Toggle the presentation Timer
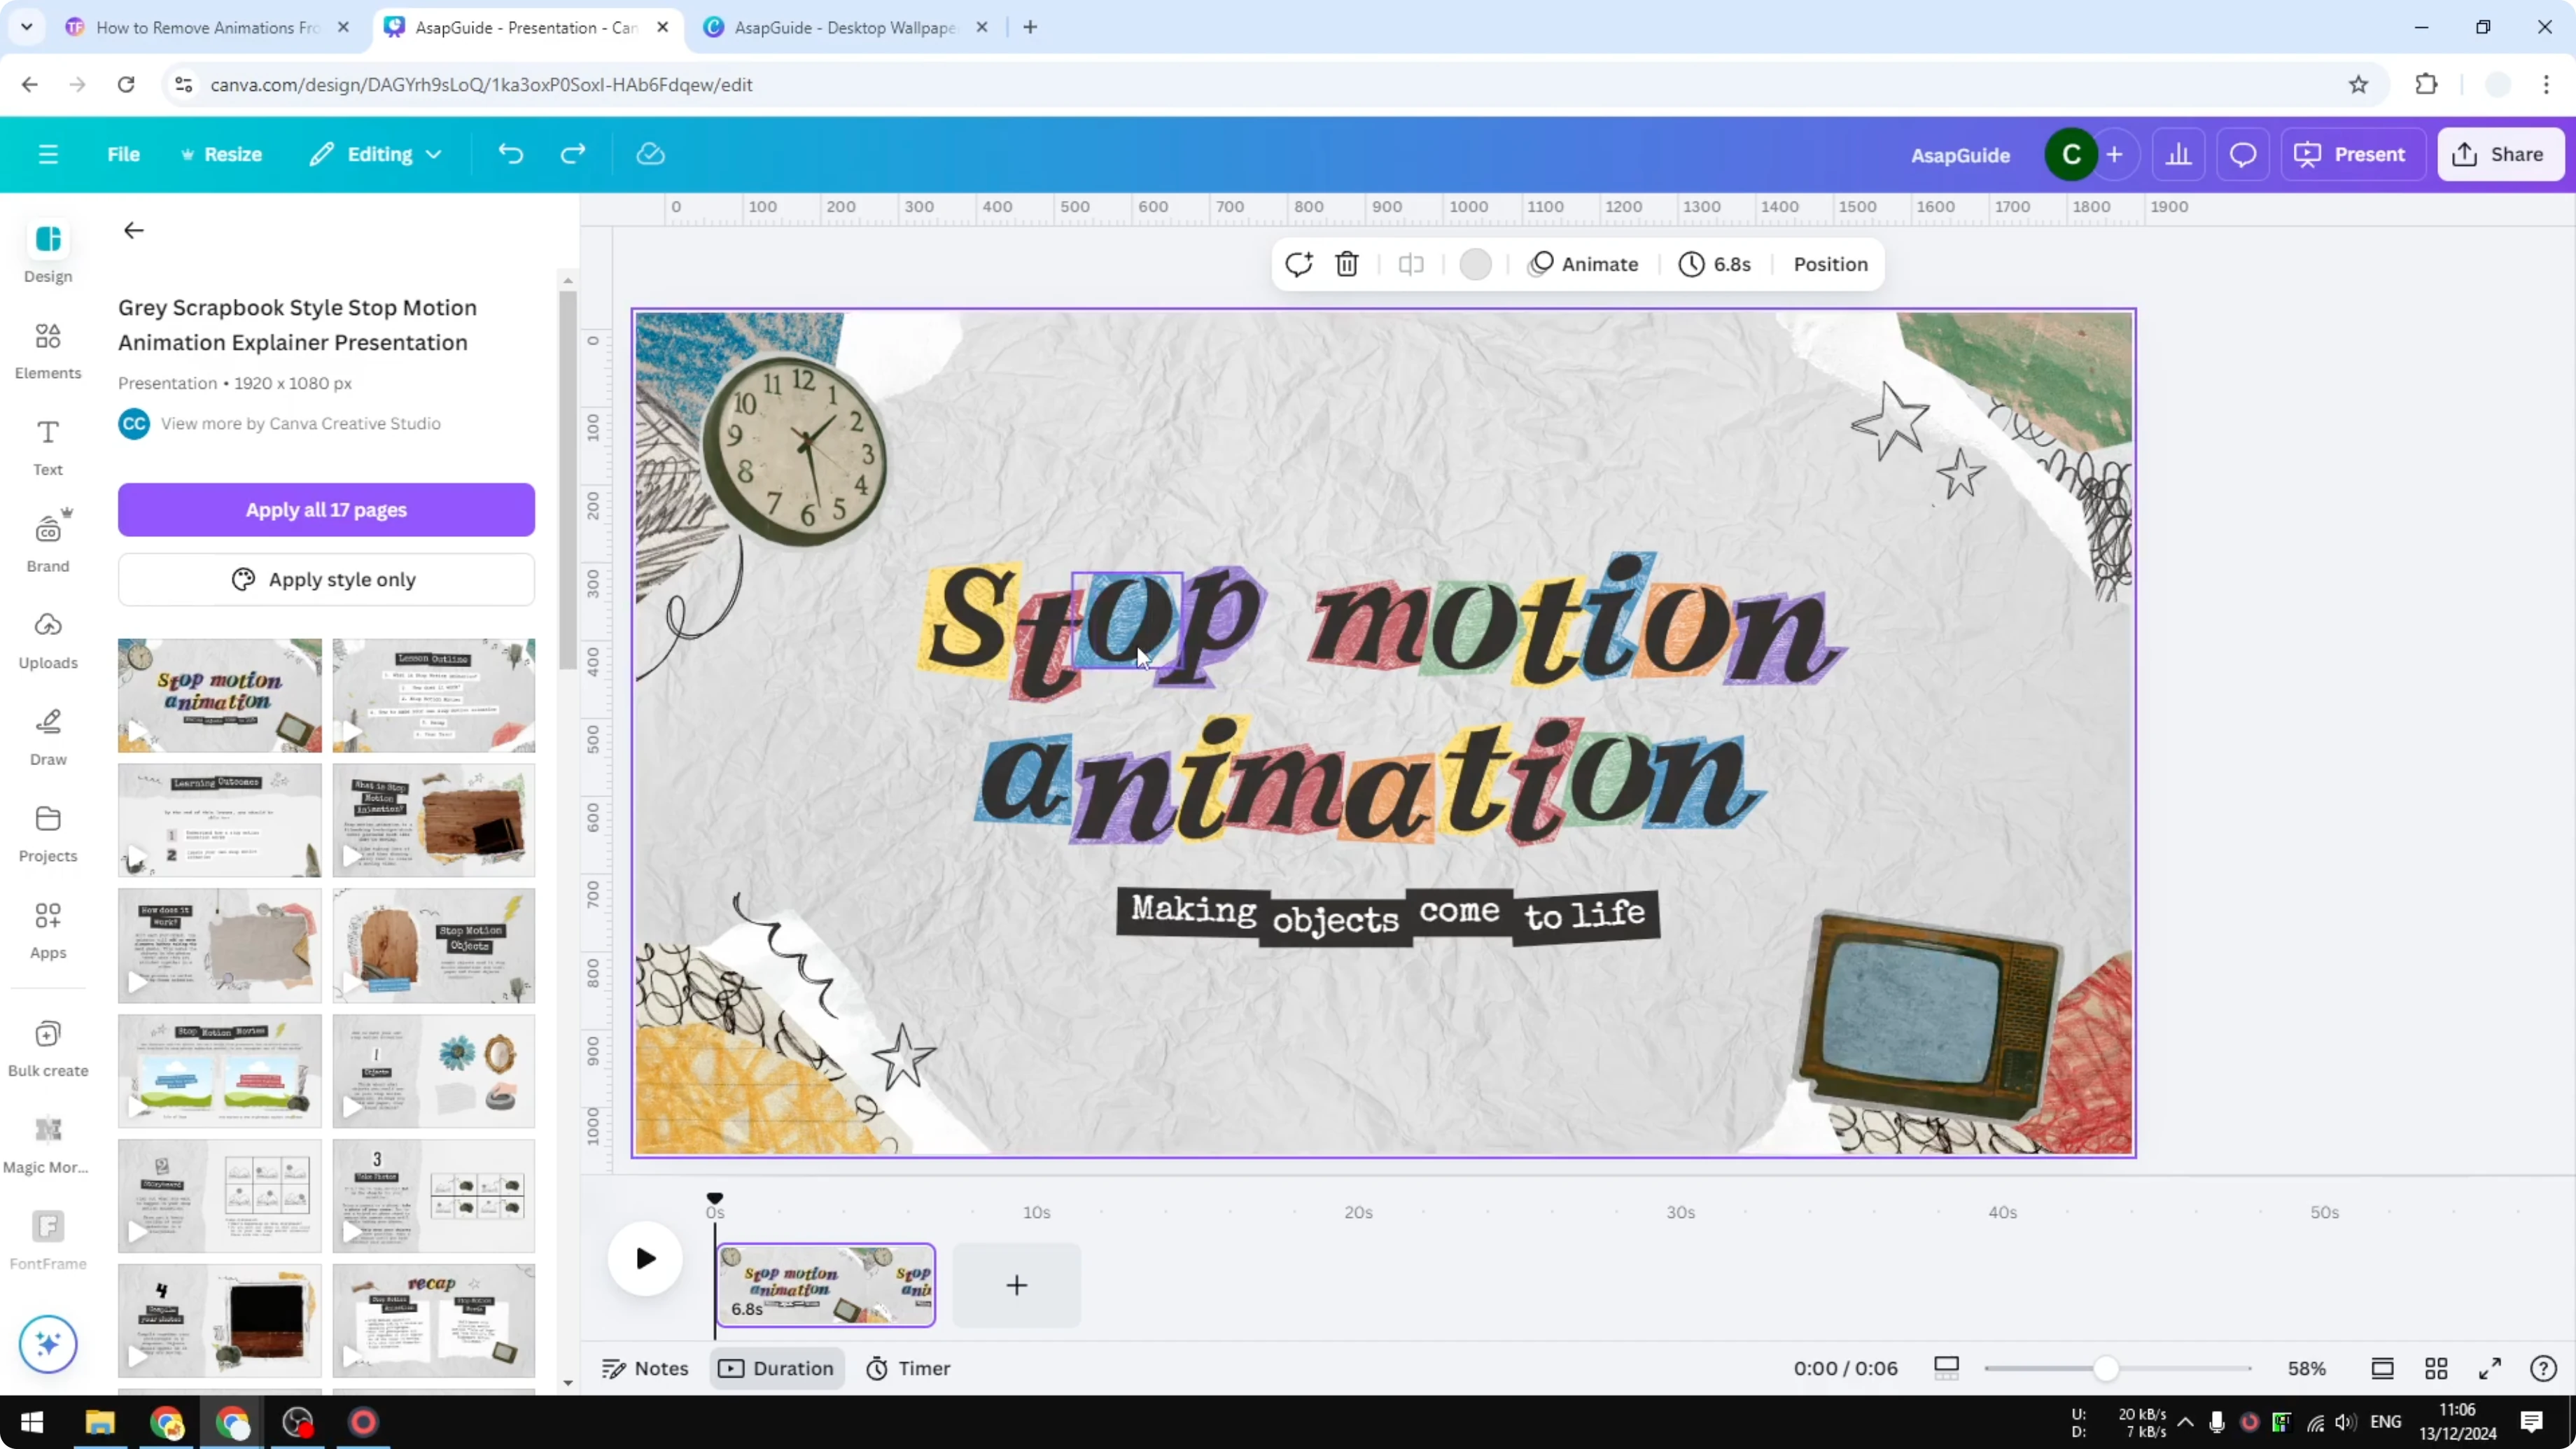Screen dimensions: 2576x1449 click(x=908, y=1368)
